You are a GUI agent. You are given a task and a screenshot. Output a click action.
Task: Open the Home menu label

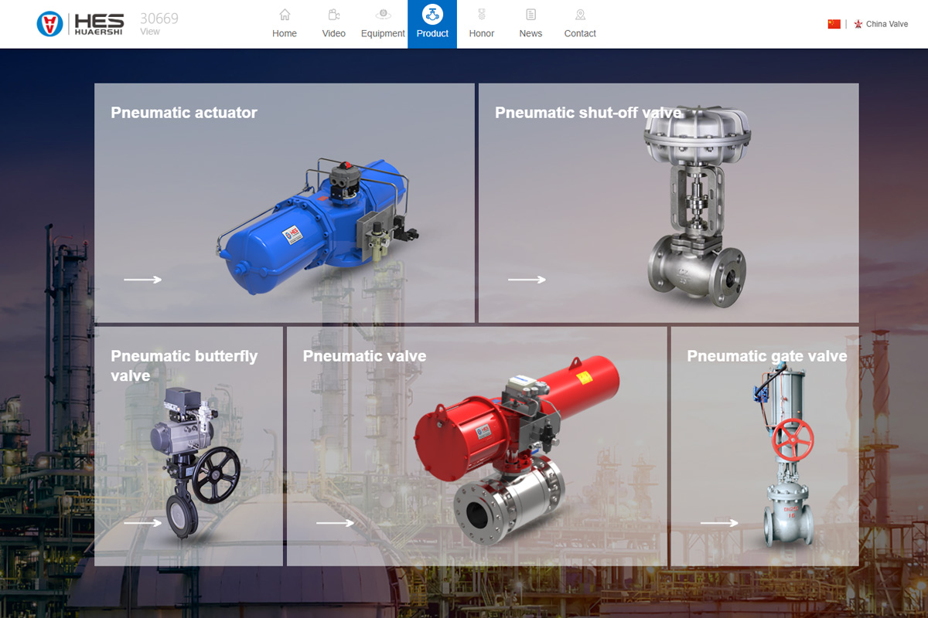click(285, 33)
